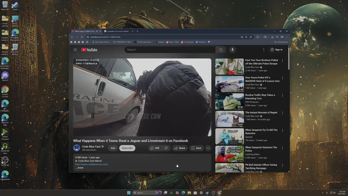
Task: Open 'How Teens Pulled Off a MASSIVE Heist' thumbnail
Action: click(229, 84)
